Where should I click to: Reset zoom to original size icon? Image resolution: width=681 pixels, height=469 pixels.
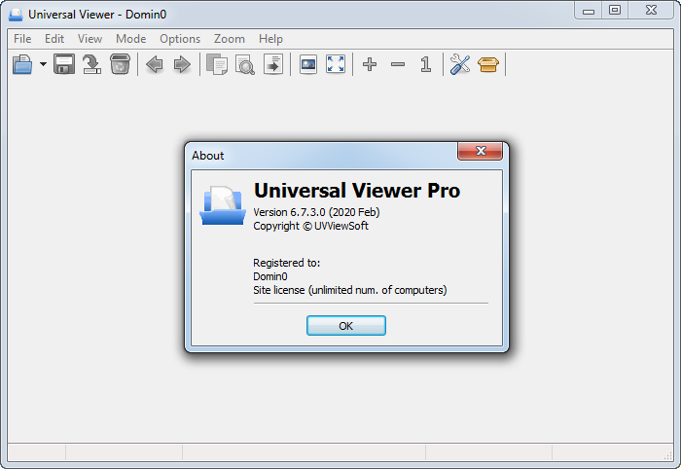[x=426, y=64]
